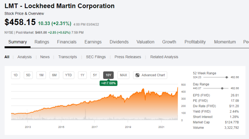Screen dimensions: 249x139
Task: Click the 2019 marker on chart axis
Action: (128, 127)
